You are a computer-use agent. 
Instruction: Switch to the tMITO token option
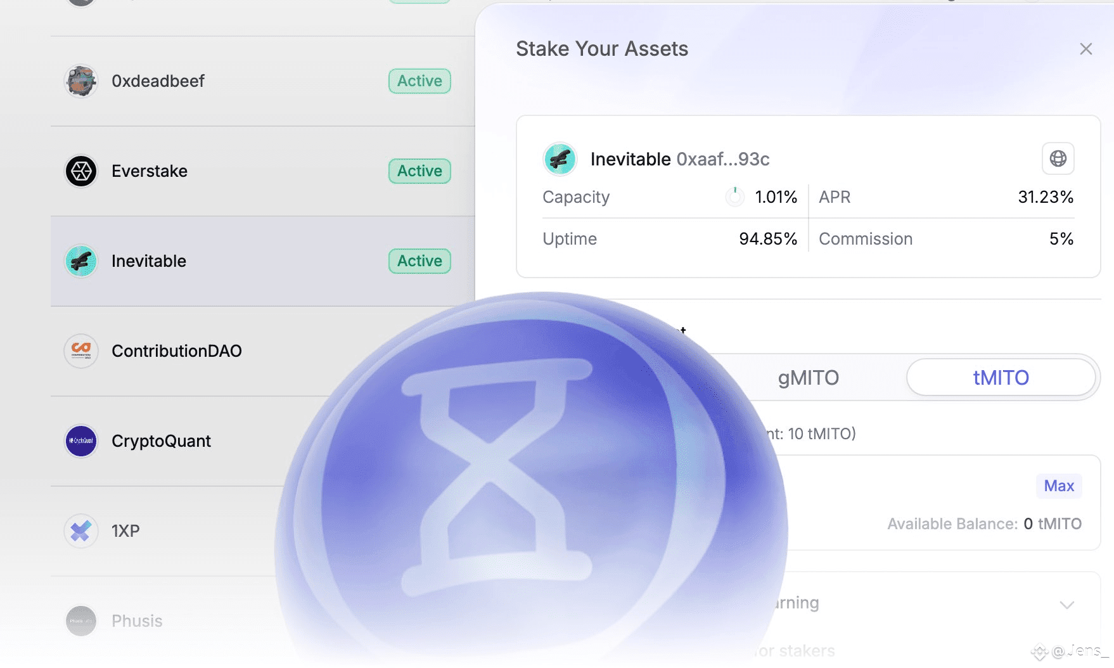tap(1001, 378)
